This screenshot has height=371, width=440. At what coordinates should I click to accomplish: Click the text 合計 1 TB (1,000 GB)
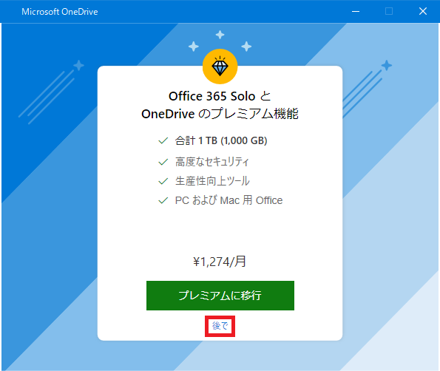(x=221, y=140)
